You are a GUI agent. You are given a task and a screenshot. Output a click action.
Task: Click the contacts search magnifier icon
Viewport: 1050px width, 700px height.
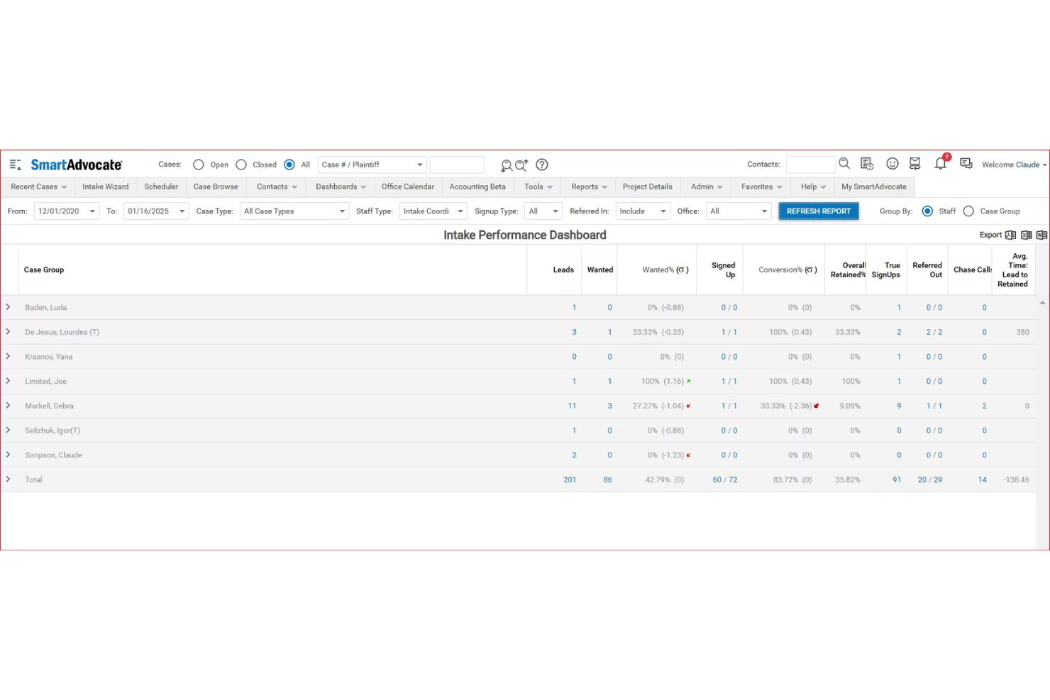[844, 164]
